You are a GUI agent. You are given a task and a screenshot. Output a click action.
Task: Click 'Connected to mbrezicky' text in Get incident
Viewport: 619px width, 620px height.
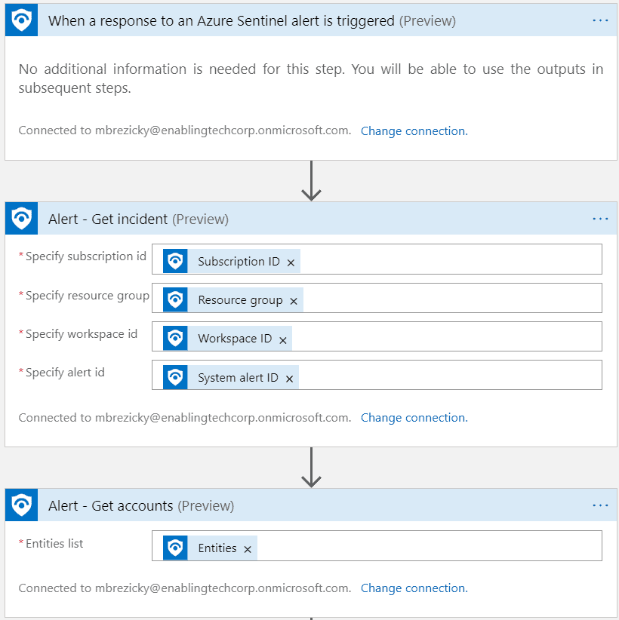point(185,418)
